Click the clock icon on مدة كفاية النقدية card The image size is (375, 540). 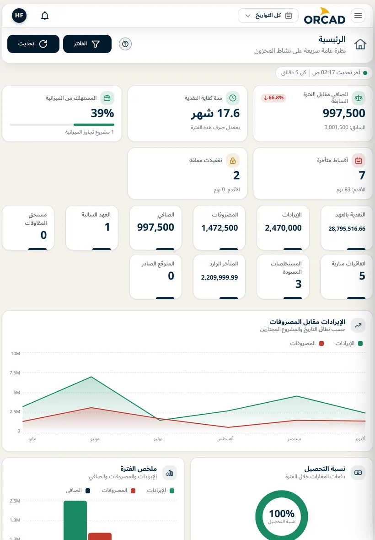click(x=233, y=98)
